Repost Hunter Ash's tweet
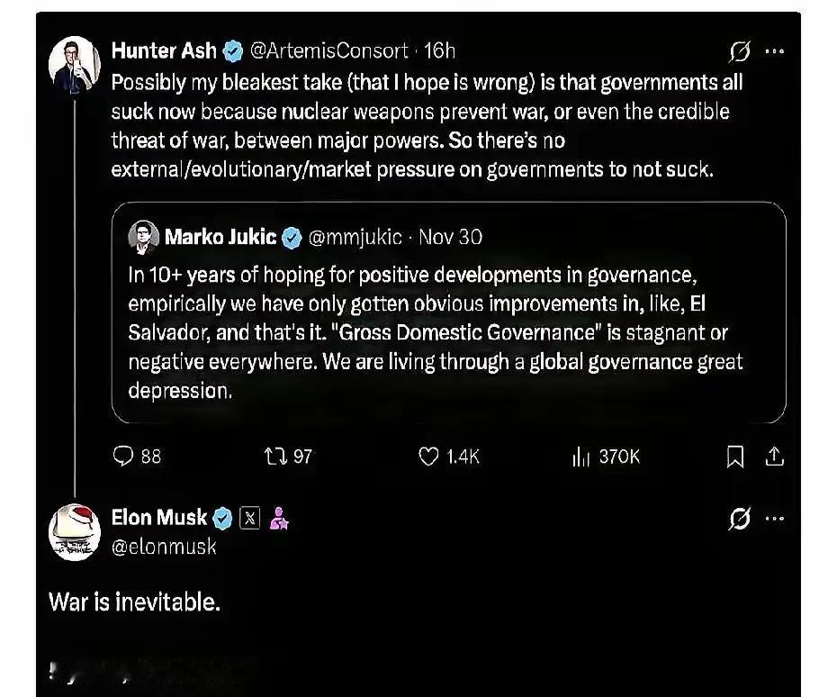The width and height of the screenshot is (837, 697). pos(275,457)
